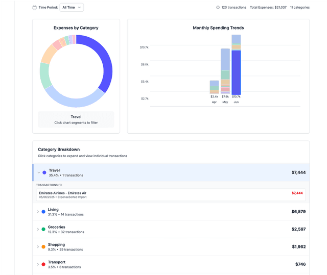Click the May bar in spending trends
Screen dimensions: 327x275
point(225,71)
